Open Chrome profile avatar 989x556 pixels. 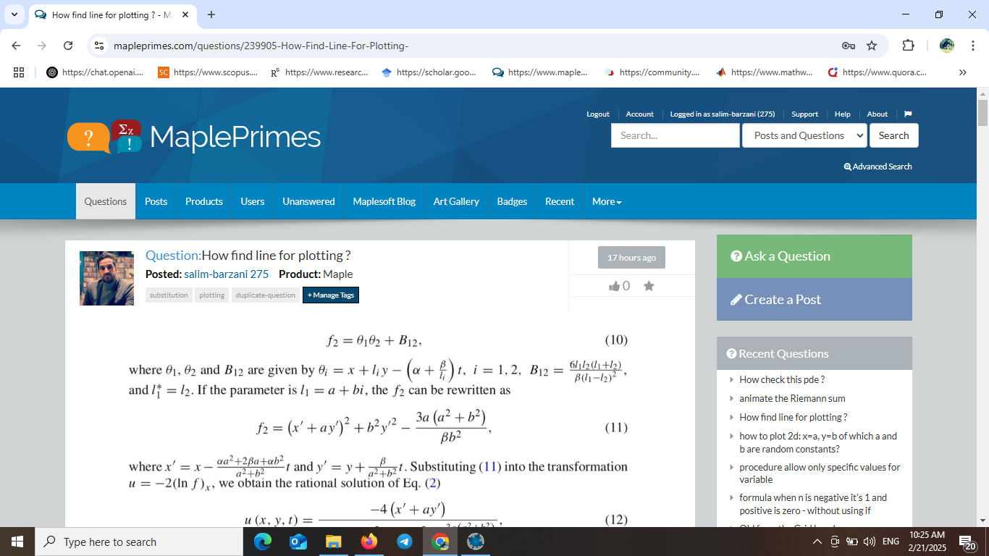[x=947, y=46]
